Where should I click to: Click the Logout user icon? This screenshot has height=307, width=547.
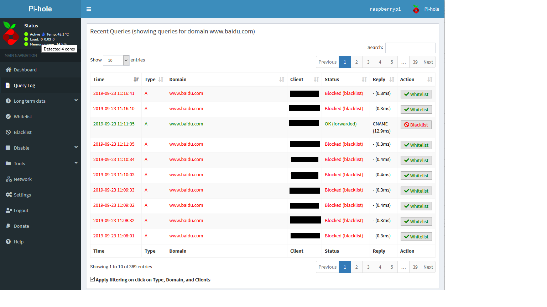click(x=9, y=210)
